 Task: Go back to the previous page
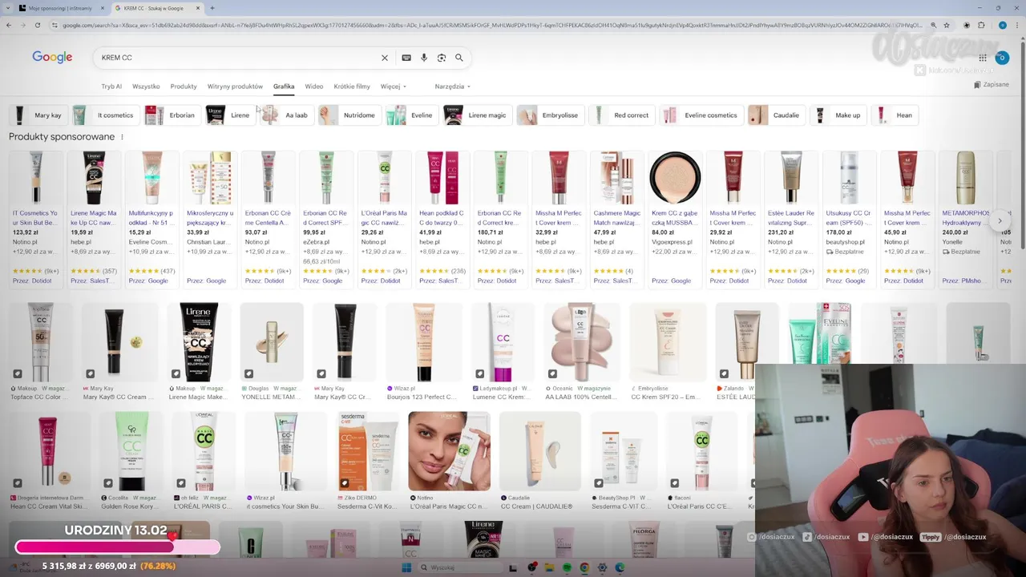pyautogui.click(x=9, y=25)
